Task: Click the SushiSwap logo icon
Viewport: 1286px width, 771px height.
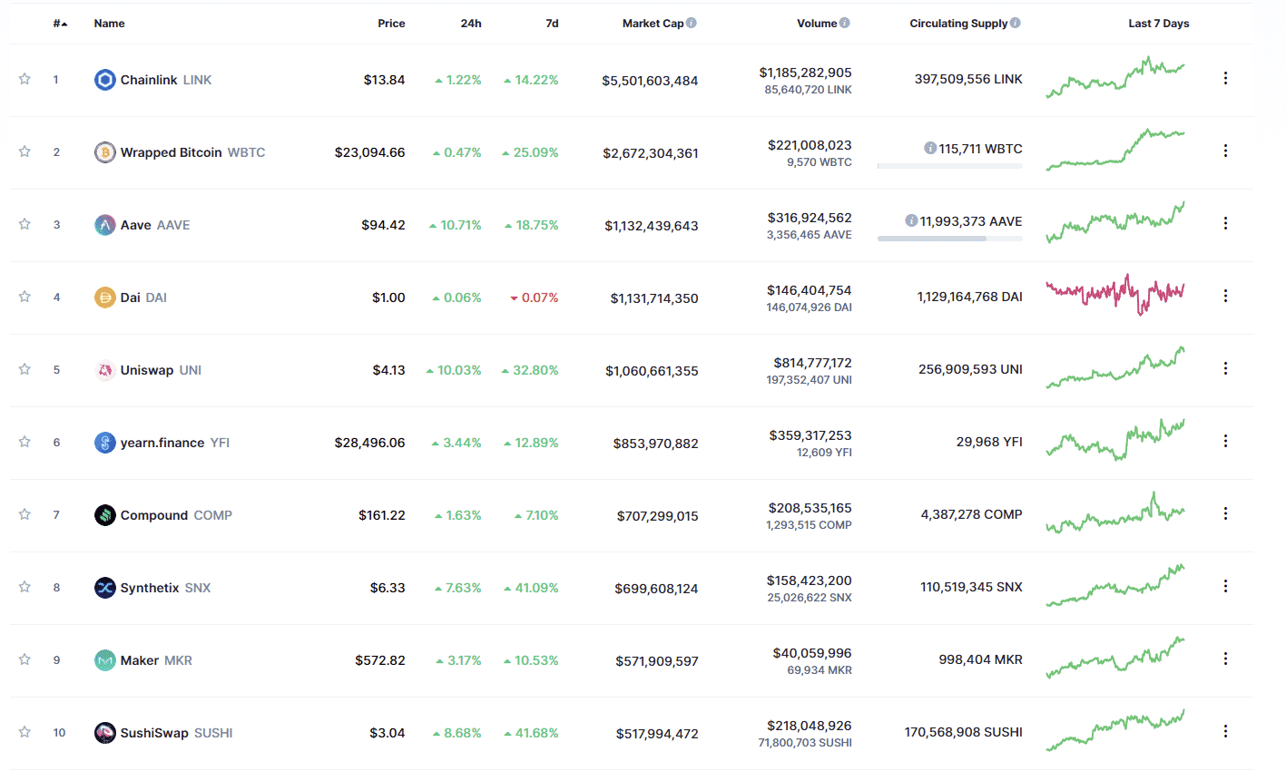Action: coord(105,733)
